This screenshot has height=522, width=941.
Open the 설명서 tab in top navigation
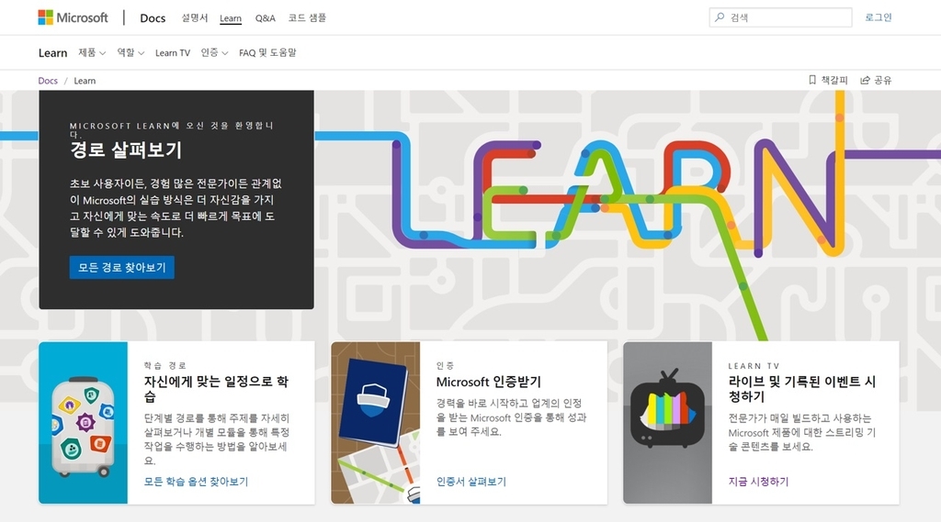[195, 18]
